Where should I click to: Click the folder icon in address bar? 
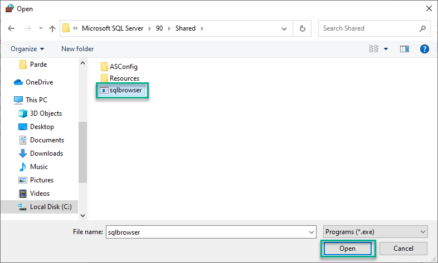[66, 28]
